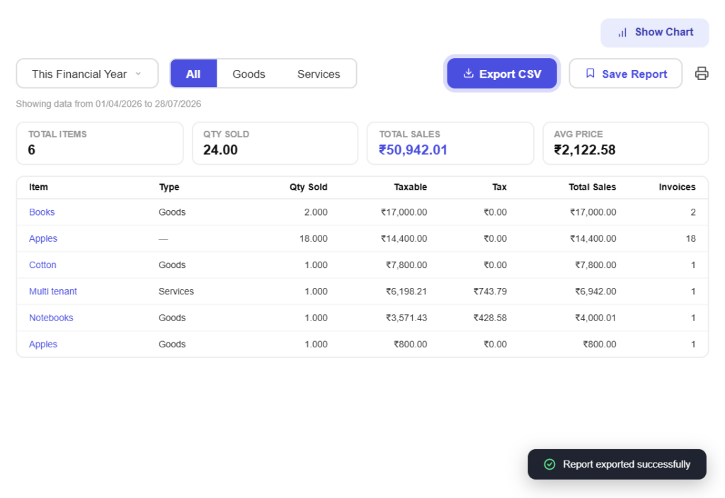Open the Show Chart view
725x498 pixels.
654,33
